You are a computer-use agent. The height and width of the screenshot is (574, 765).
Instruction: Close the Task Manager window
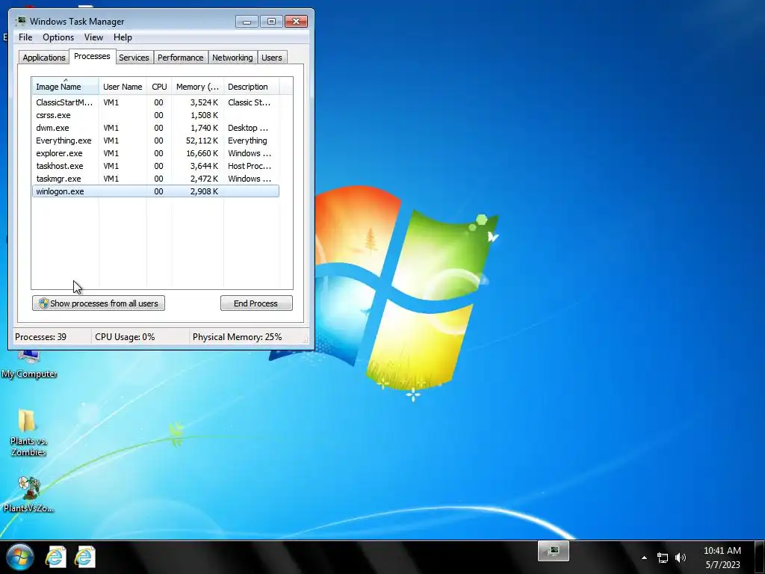pos(296,22)
